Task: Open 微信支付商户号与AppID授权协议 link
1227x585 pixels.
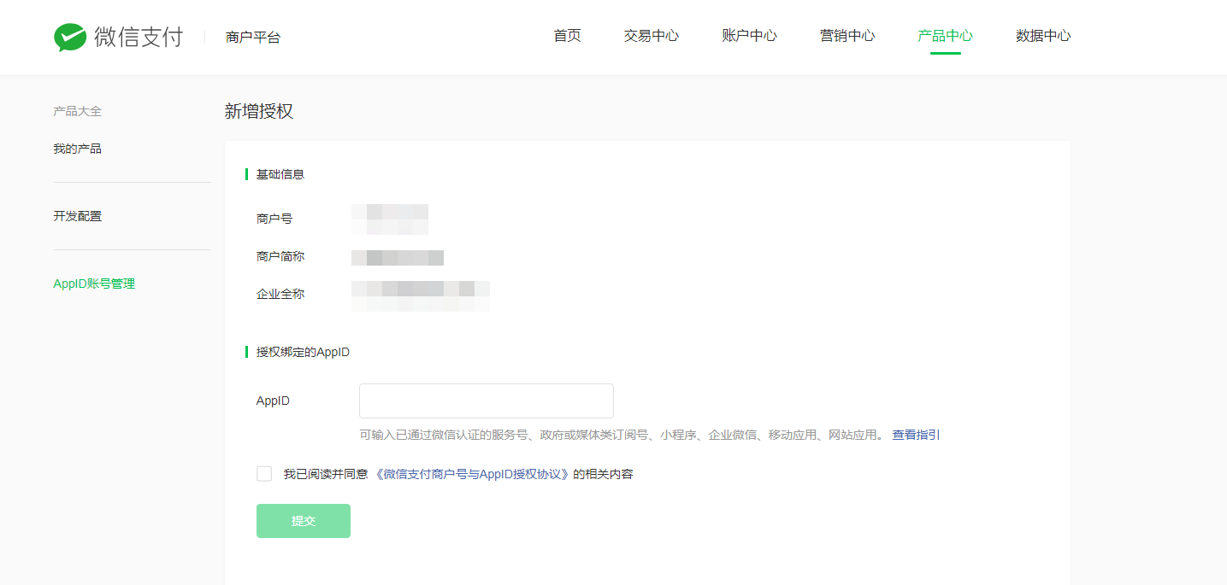Action: tap(472, 474)
